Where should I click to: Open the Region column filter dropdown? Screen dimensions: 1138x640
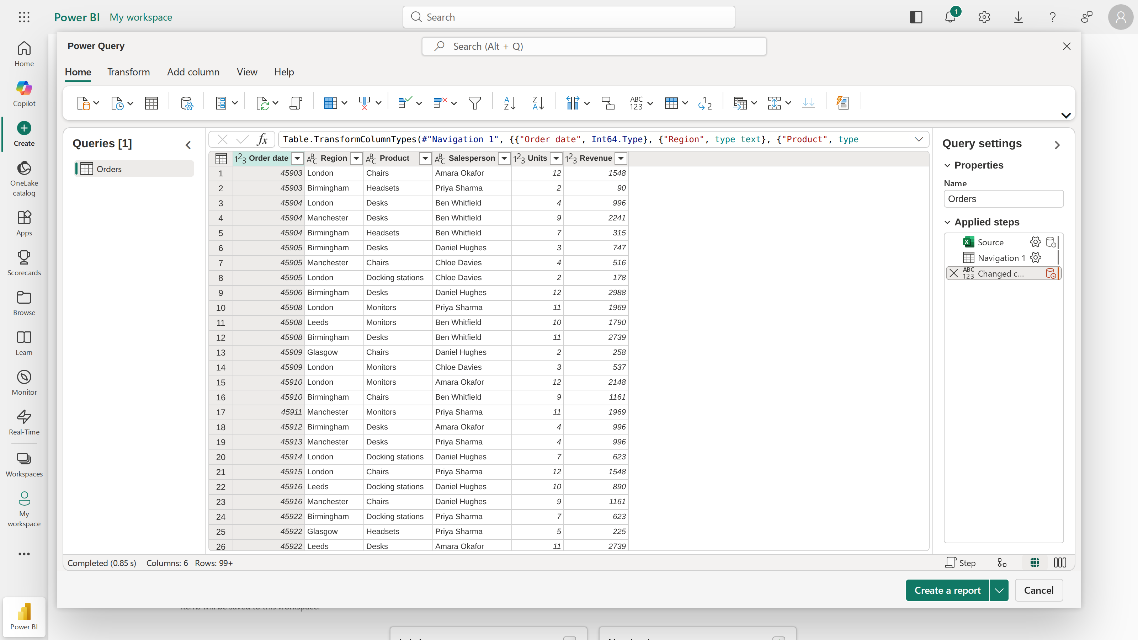(356, 159)
